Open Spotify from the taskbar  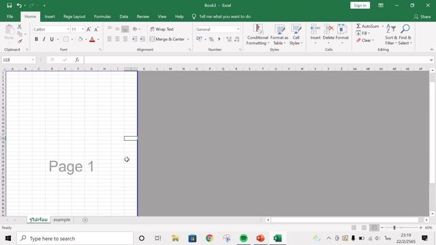[x=244, y=238]
